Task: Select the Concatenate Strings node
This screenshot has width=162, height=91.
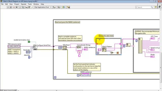Action: click(x=79, y=47)
